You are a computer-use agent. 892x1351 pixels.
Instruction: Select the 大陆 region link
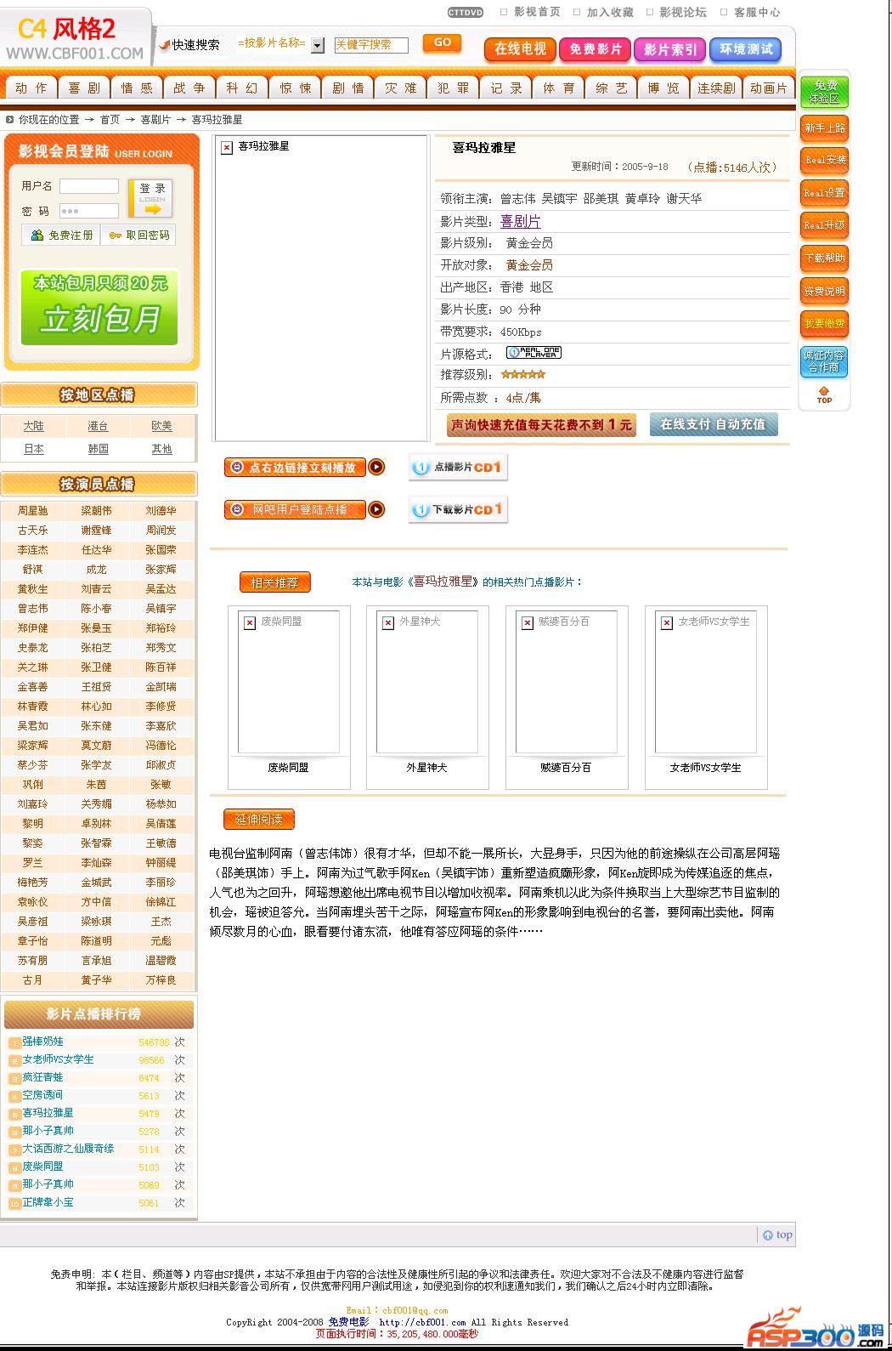[33, 426]
